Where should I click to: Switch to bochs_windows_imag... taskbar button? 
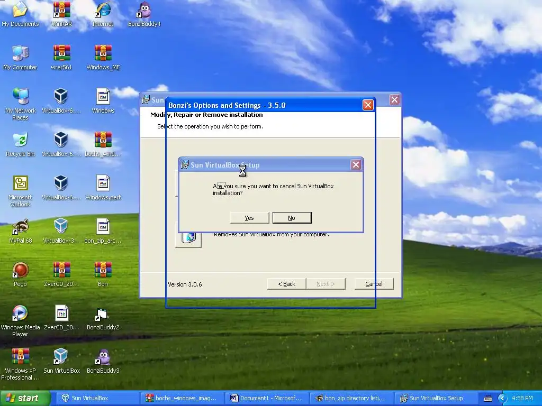[x=183, y=398]
